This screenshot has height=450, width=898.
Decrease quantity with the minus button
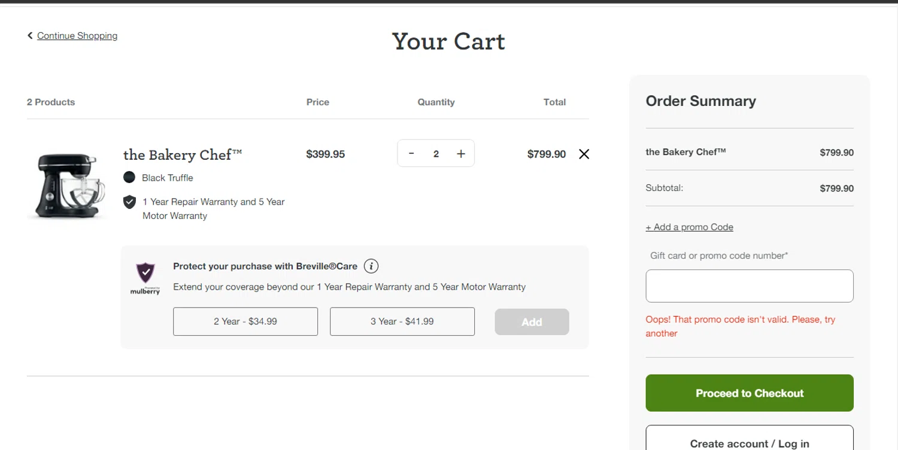(411, 154)
